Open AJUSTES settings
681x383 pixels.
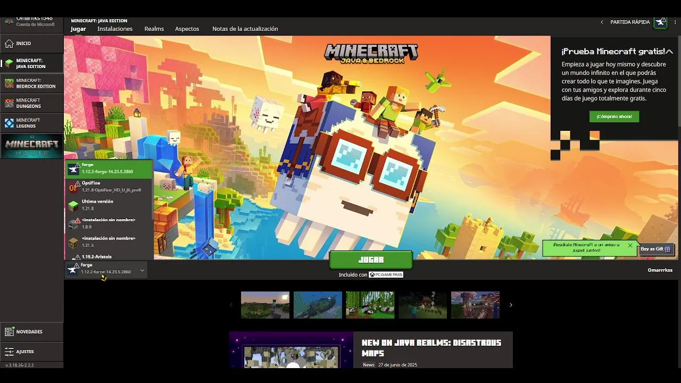coord(31,352)
